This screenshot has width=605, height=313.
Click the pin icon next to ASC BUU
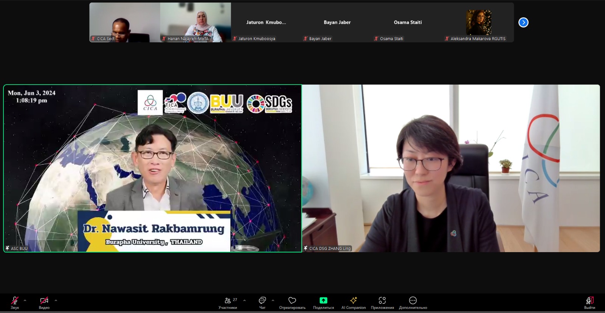click(7, 248)
